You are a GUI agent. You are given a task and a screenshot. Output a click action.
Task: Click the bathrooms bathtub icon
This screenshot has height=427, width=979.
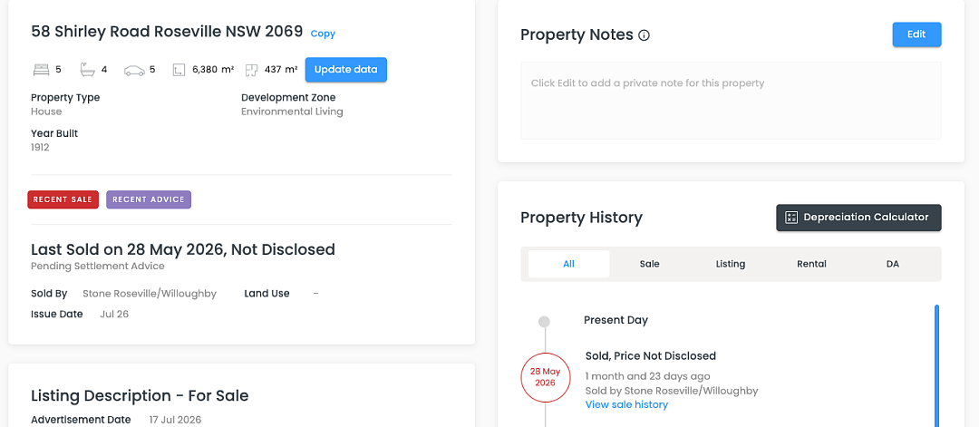87,70
